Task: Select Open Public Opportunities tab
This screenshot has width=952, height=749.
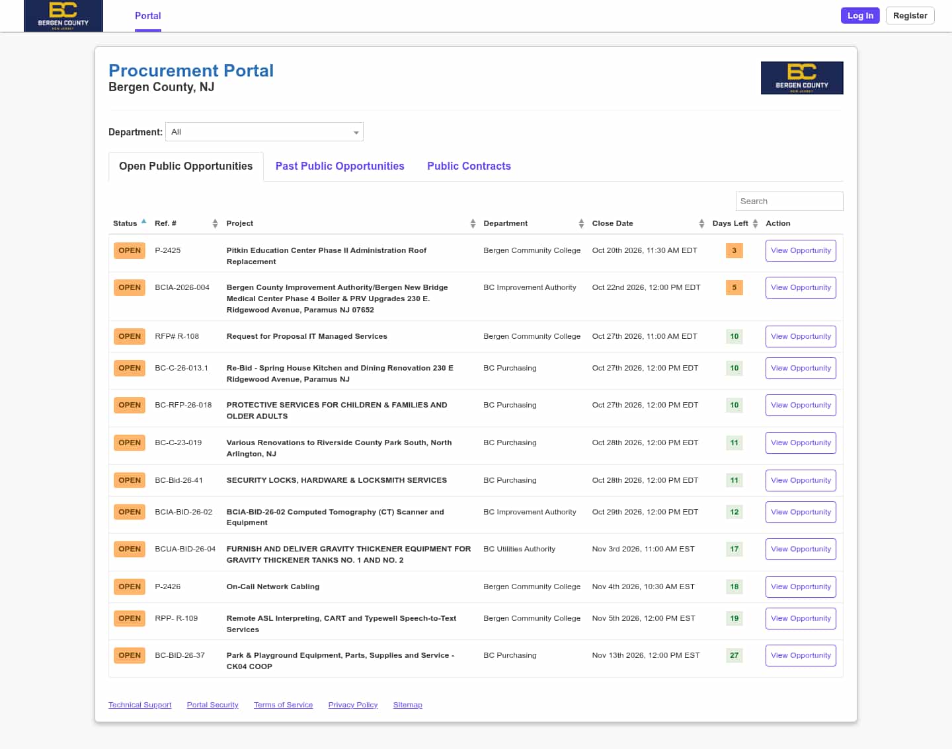Action: pos(186,166)
